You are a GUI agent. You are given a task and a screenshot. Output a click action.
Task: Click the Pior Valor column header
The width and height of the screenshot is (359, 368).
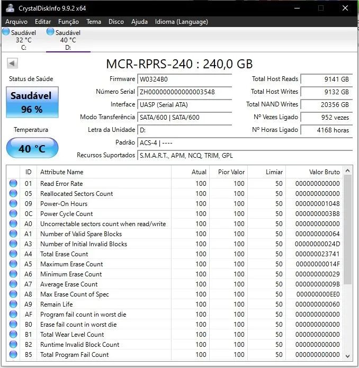click(229, 172)
